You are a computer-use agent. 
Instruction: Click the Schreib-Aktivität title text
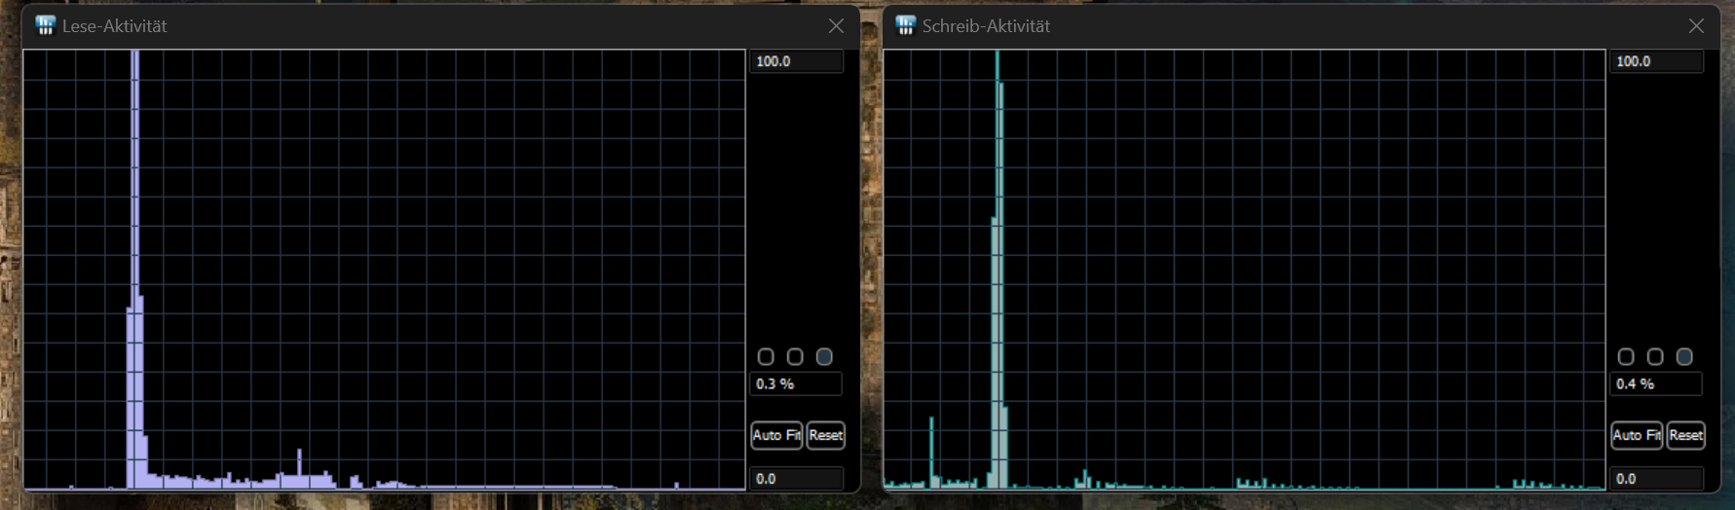click(986, 26)
